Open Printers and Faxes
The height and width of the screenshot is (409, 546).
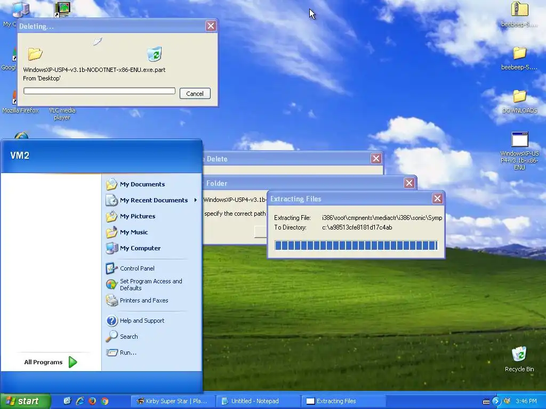137,300
